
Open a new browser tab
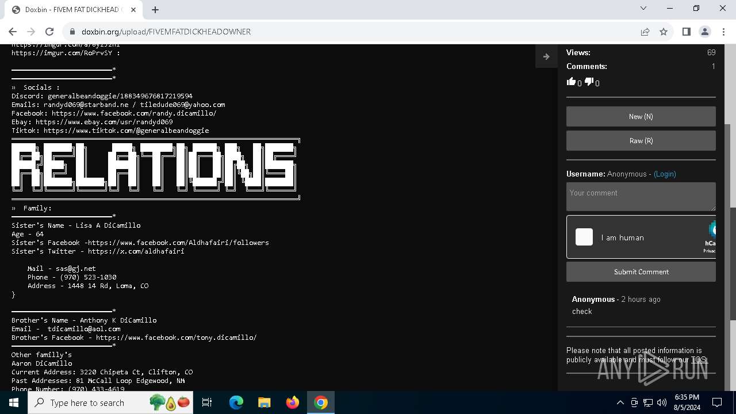155,10
